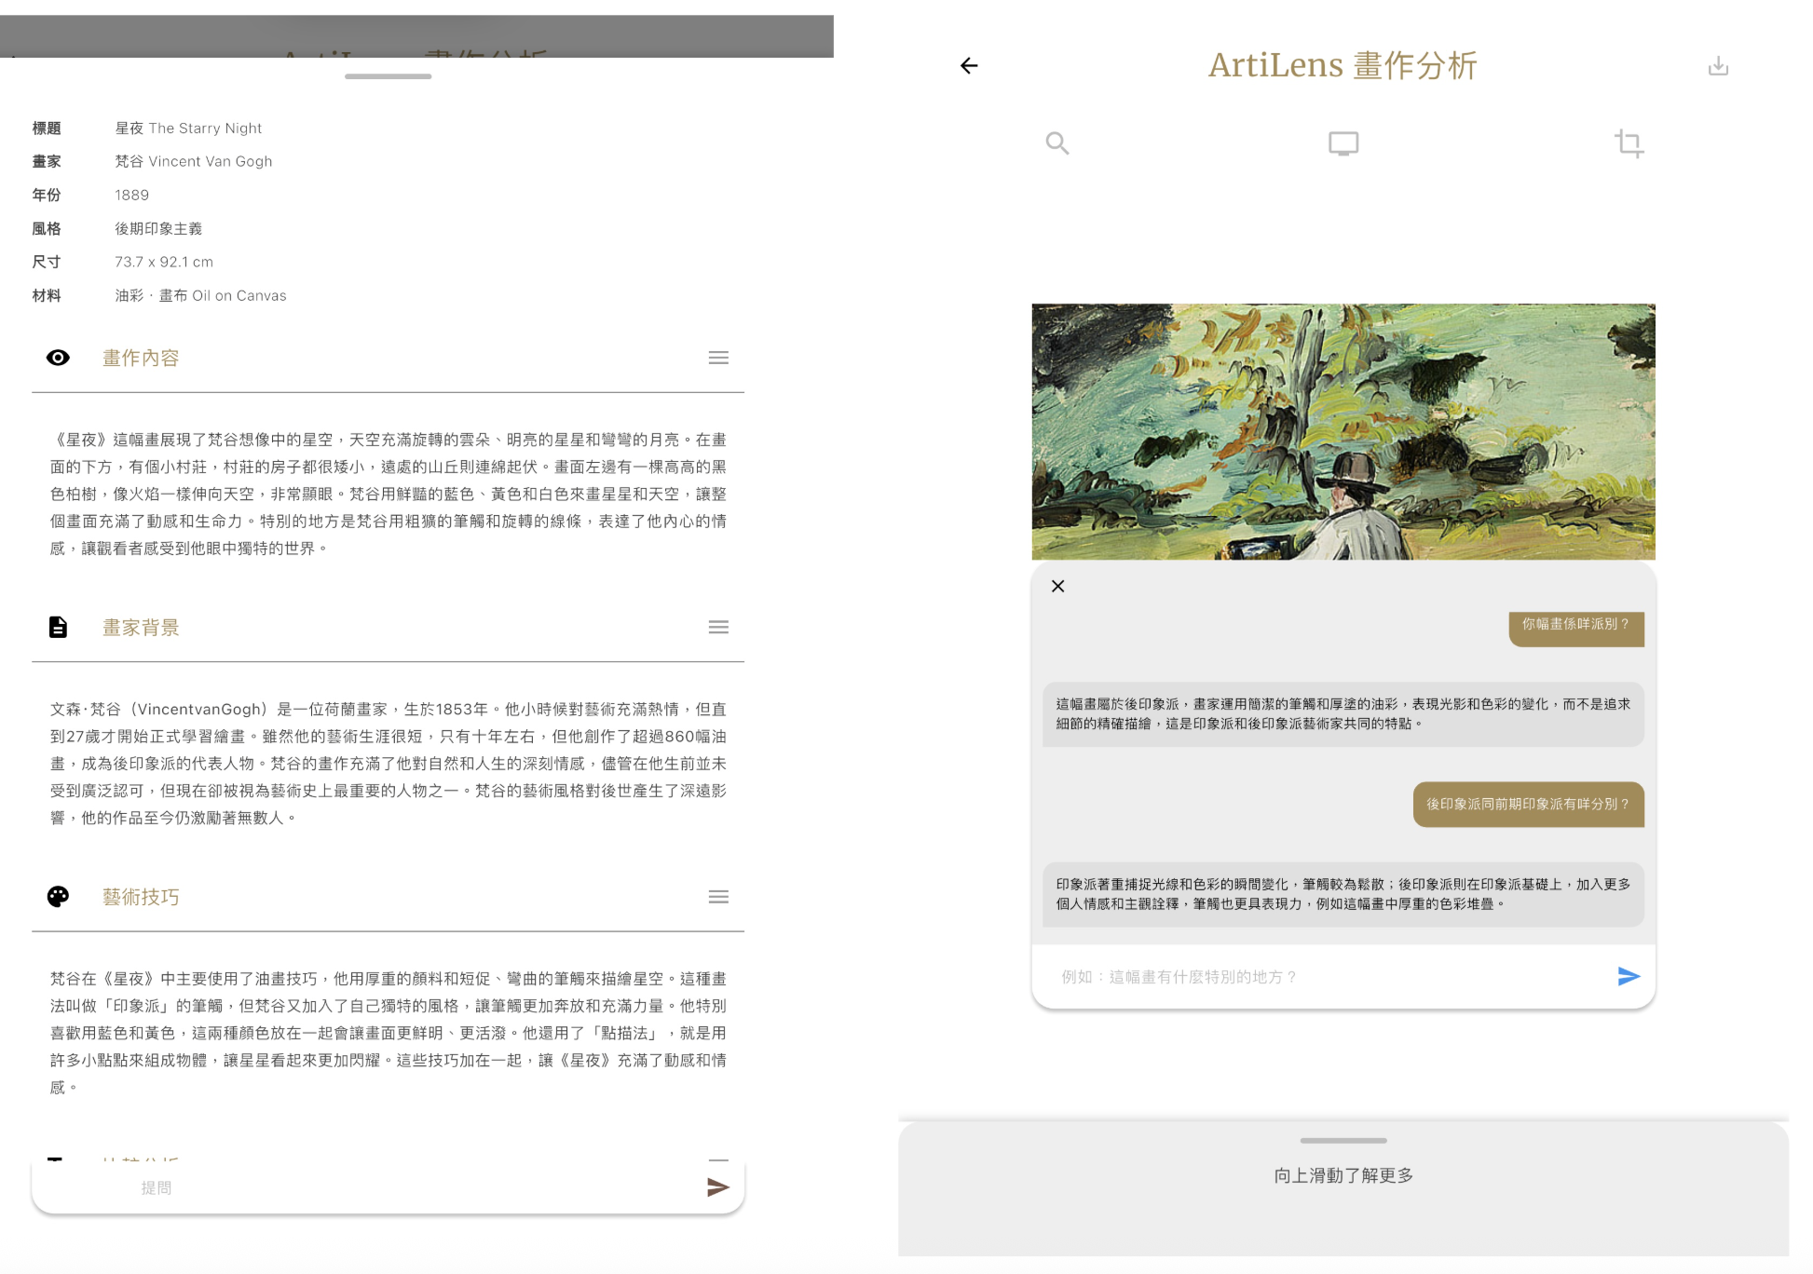The height and width of the screenshot is (1274, 1813).
Task: Open the crop tool
Action: (x=1629, y=142)
